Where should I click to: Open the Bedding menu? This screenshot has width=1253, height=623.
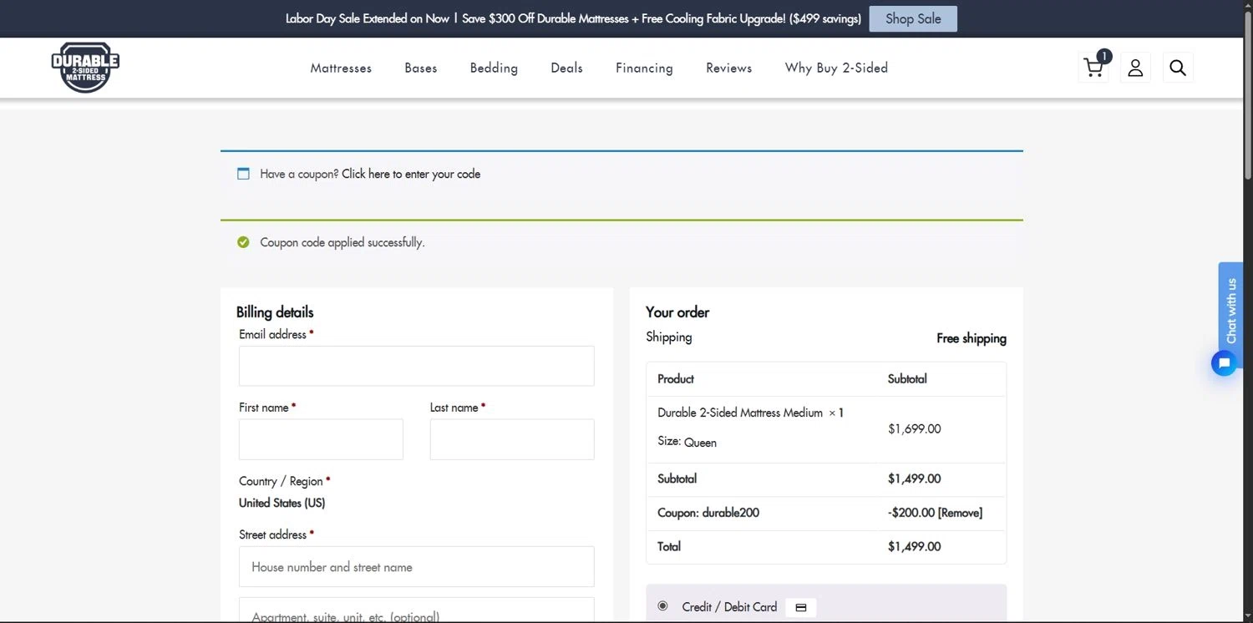(494, 68)
